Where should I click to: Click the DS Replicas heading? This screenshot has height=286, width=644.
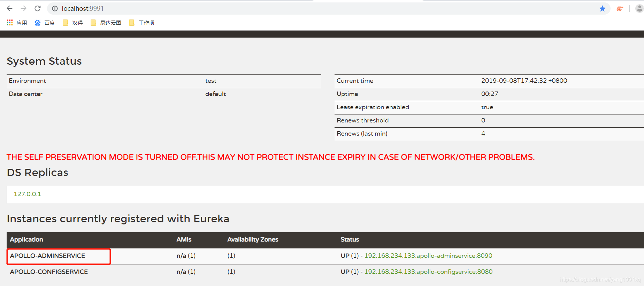38,173
